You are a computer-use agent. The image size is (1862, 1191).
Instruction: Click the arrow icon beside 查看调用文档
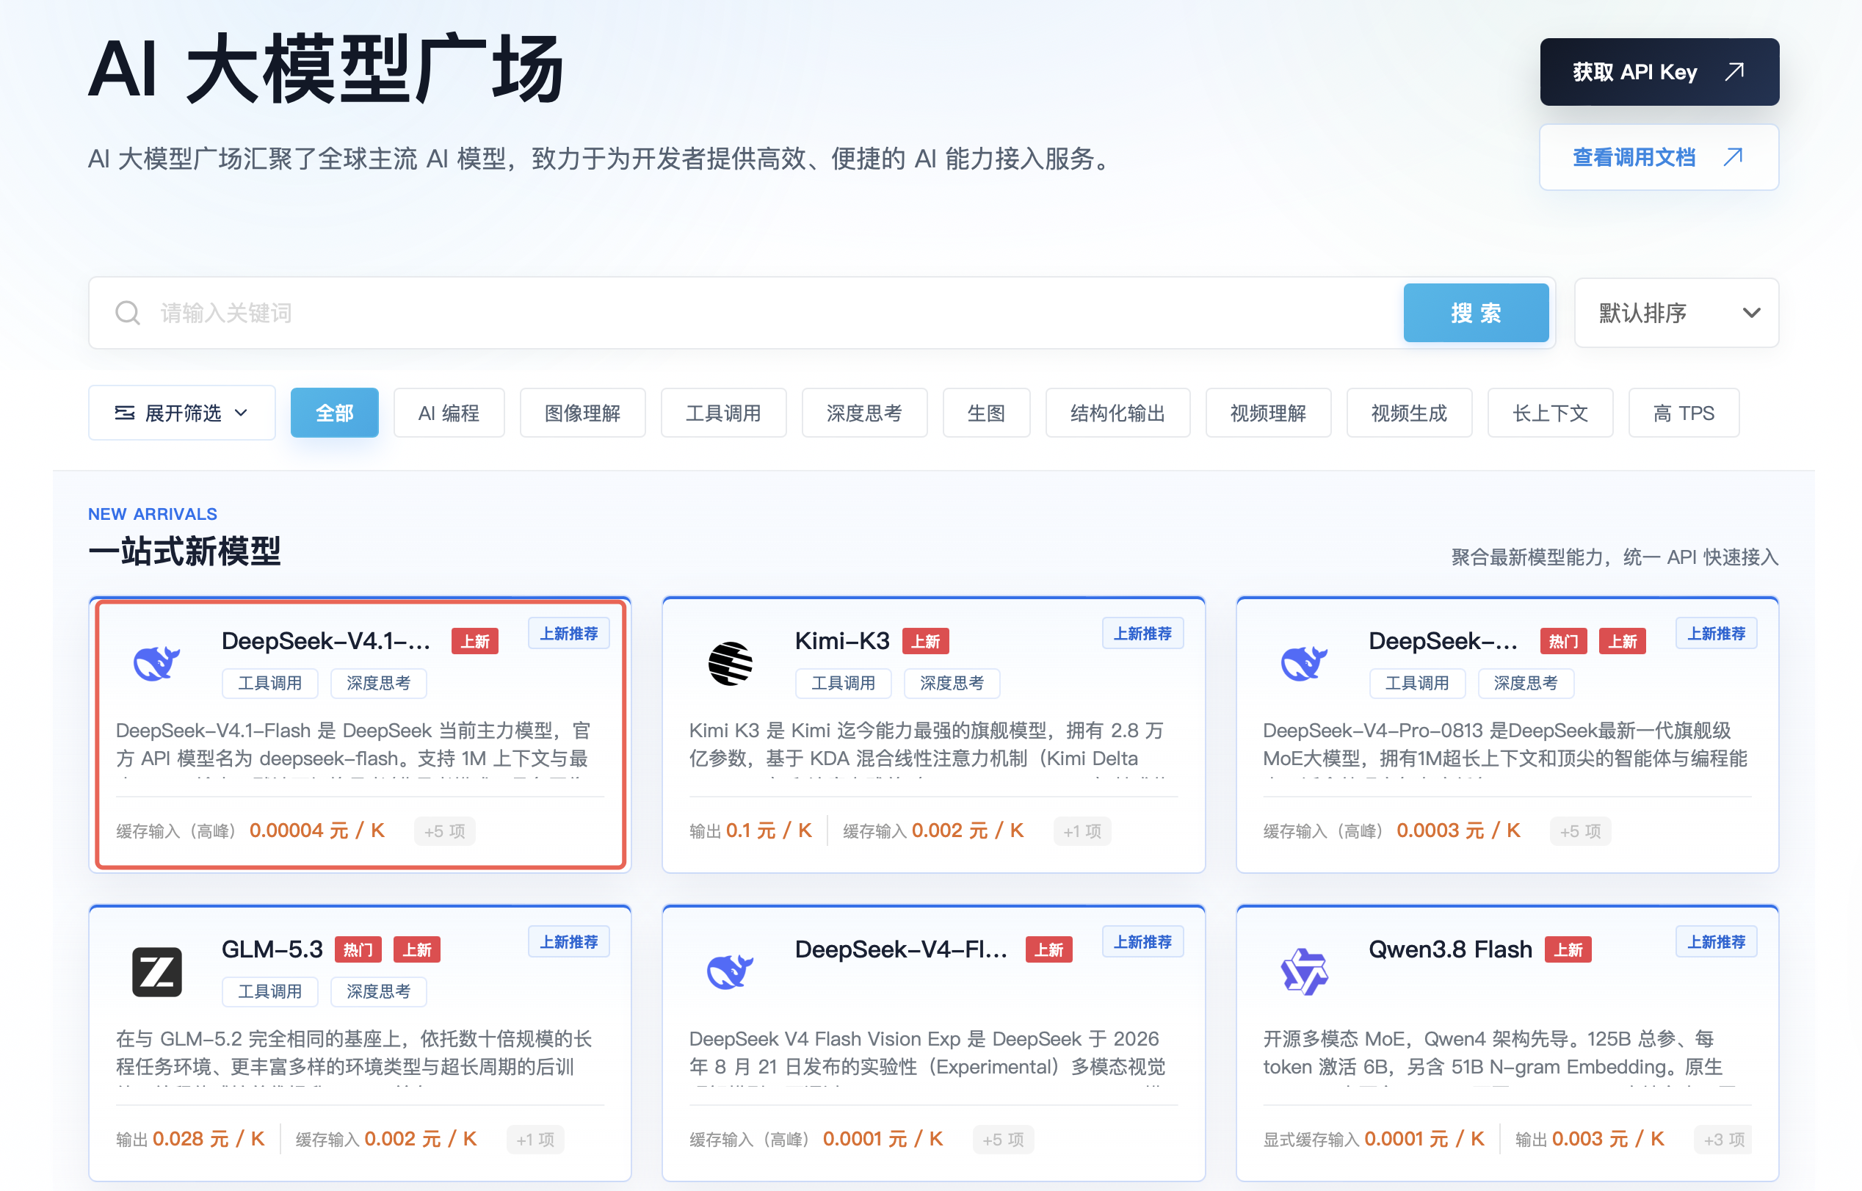coord(1733,157)
